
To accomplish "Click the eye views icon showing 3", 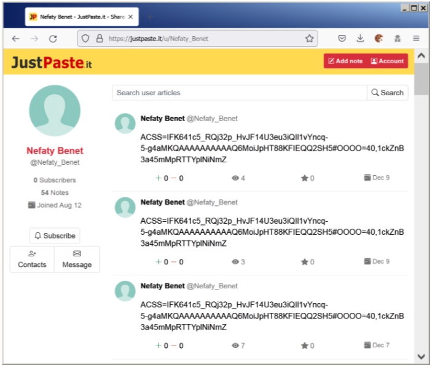I will pyautogui.click(x=235, y=262).
